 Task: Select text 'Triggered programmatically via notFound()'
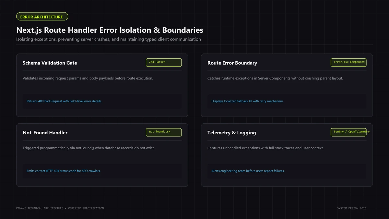(x=58, y=148)
